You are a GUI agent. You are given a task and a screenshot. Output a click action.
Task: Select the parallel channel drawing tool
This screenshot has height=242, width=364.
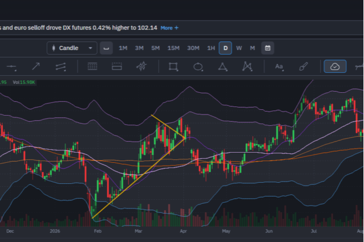[61, 67]
